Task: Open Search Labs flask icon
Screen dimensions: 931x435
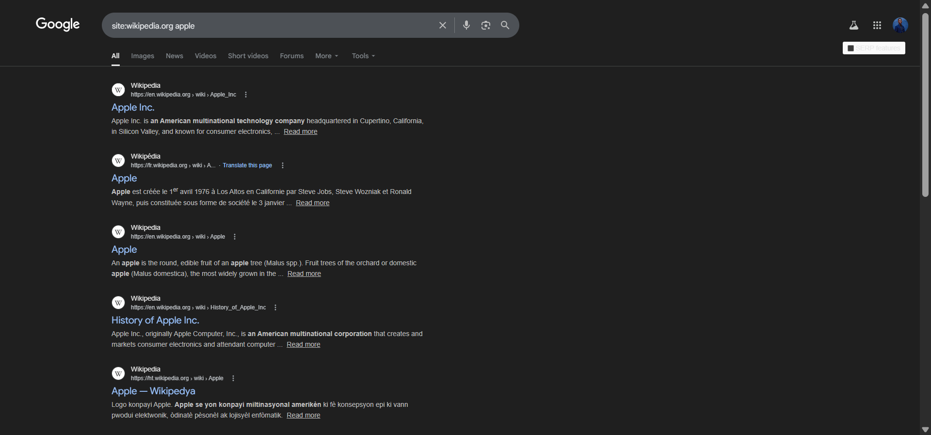Action: tap(854, 25)
